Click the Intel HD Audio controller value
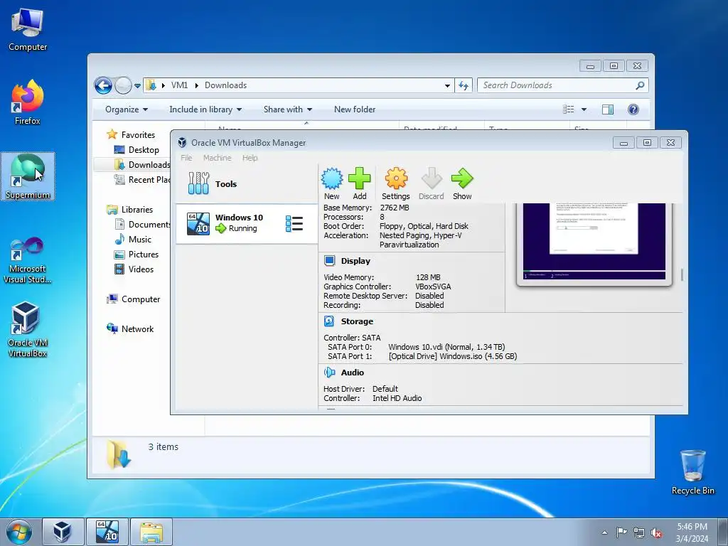 pyautogui.click(x=397, y=398)
